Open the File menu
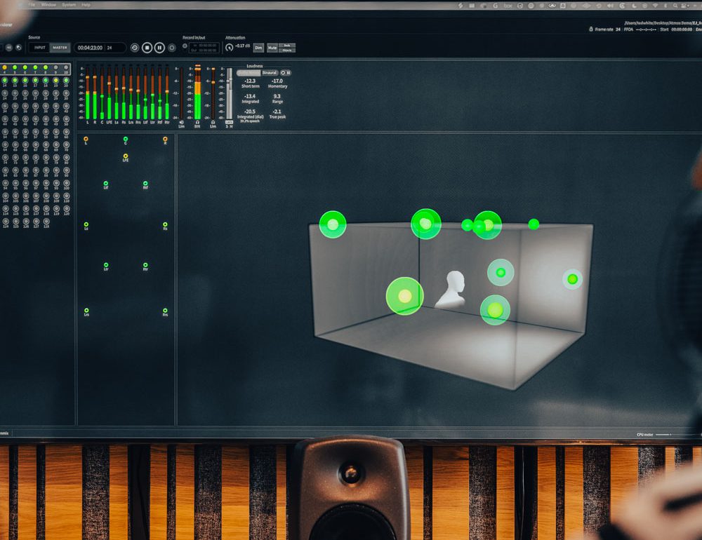This screenshot has height=540, width=702. [x=32, y=4]
